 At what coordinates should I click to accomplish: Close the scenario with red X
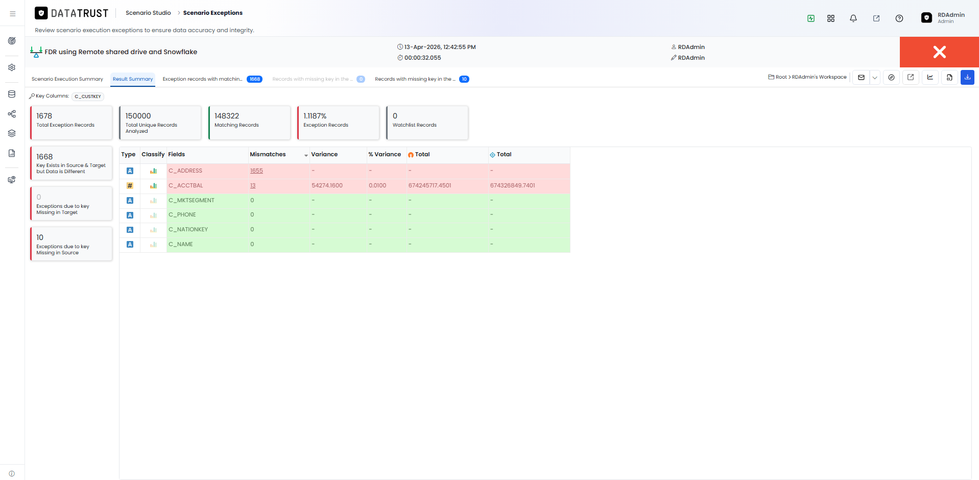(x=939, y=52)
